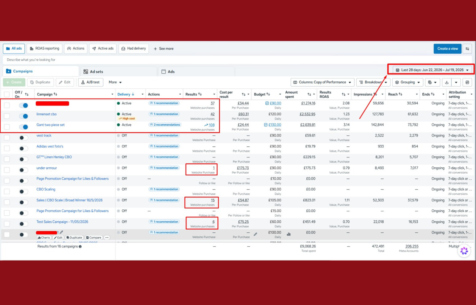Sort the Campaign column

click(56, 94)
